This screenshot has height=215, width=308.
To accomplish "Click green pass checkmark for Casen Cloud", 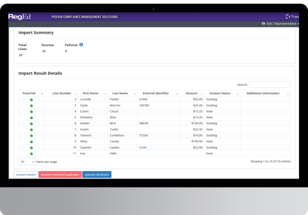I will (31, 111).
